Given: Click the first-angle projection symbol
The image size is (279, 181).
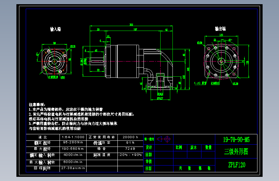Looking at the screenshot, I should tap(164, 139).
